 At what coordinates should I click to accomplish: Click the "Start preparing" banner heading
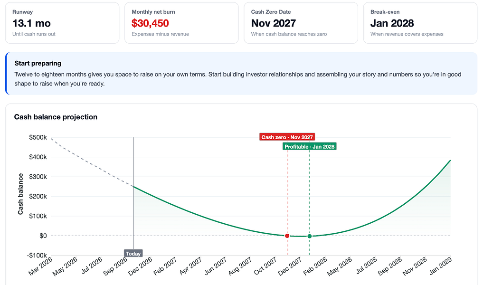pyautogui.click(x=38, y=63)
